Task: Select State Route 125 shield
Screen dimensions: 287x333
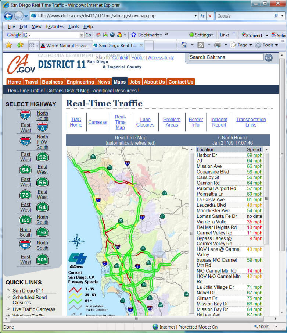Action: 25,220
